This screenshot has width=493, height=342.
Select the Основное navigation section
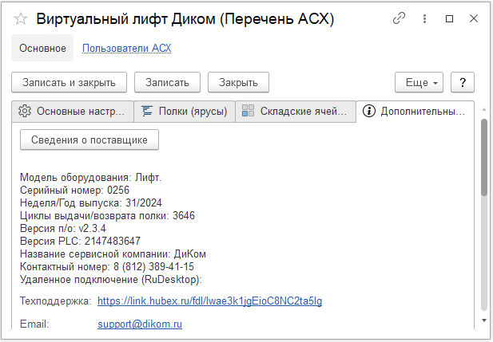(x=42, y=48)
